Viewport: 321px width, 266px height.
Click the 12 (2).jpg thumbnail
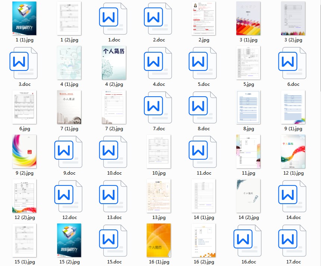(24, 196)
